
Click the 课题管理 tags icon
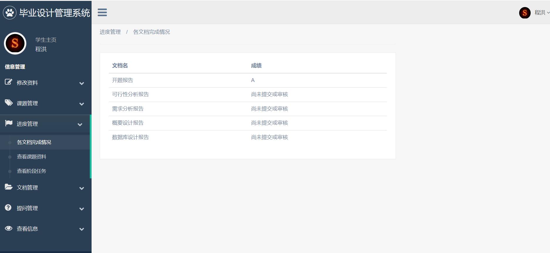click(x=9, y=103)
